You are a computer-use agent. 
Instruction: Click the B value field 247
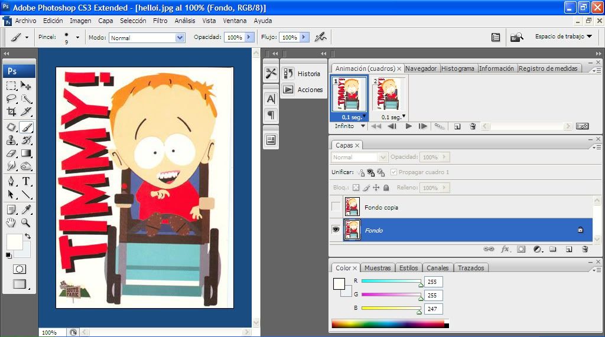click(433, 309)
